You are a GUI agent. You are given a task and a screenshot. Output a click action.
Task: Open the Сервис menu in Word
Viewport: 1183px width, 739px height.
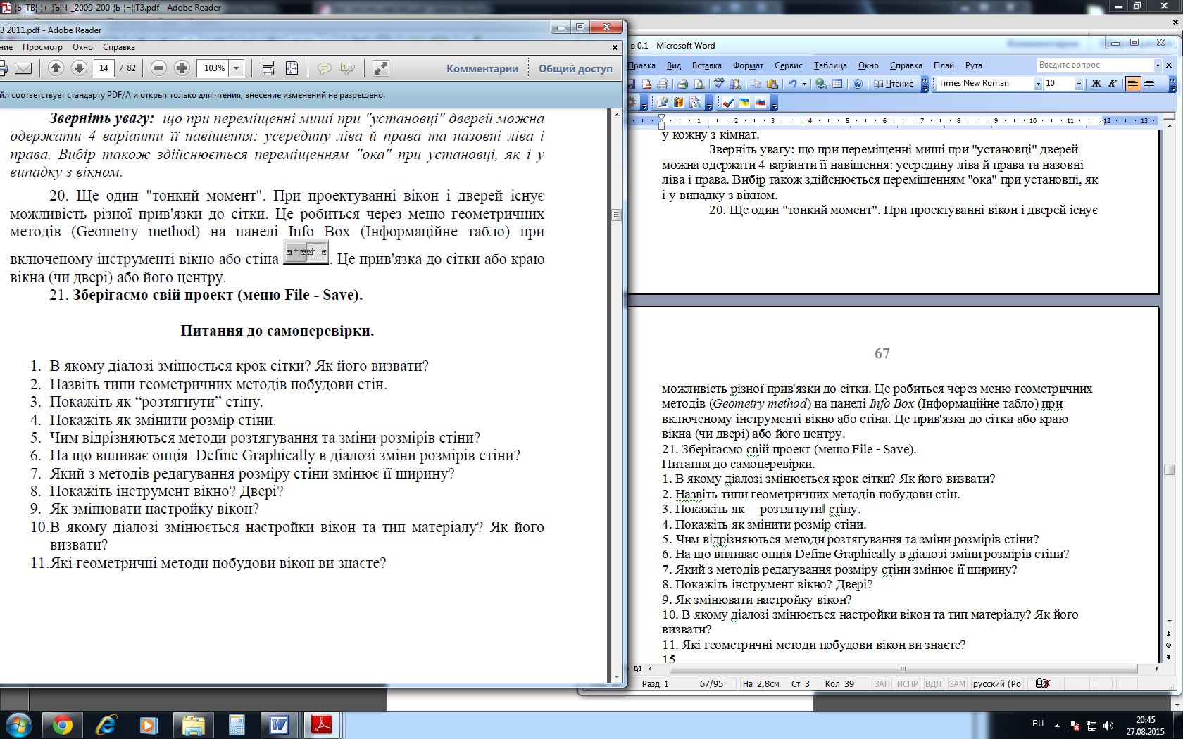tap(789, 65)
